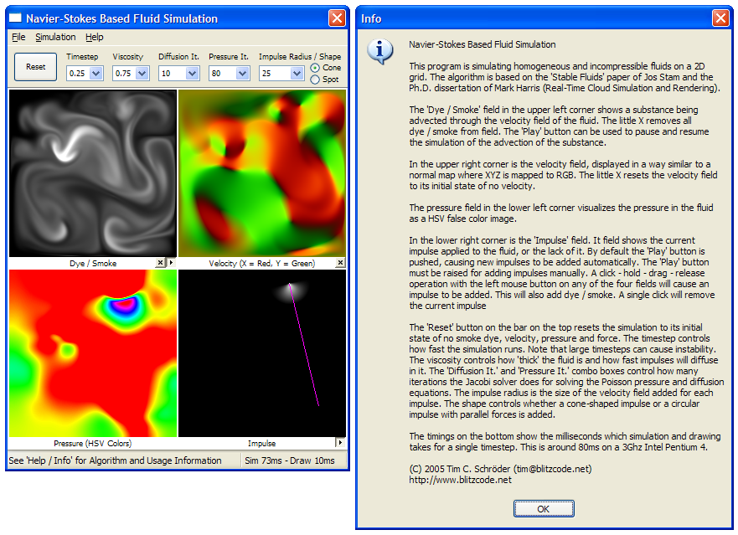
Task: Click the 'Velocity (X = Red, Y = Green)' label
Action: coord(261,263)
